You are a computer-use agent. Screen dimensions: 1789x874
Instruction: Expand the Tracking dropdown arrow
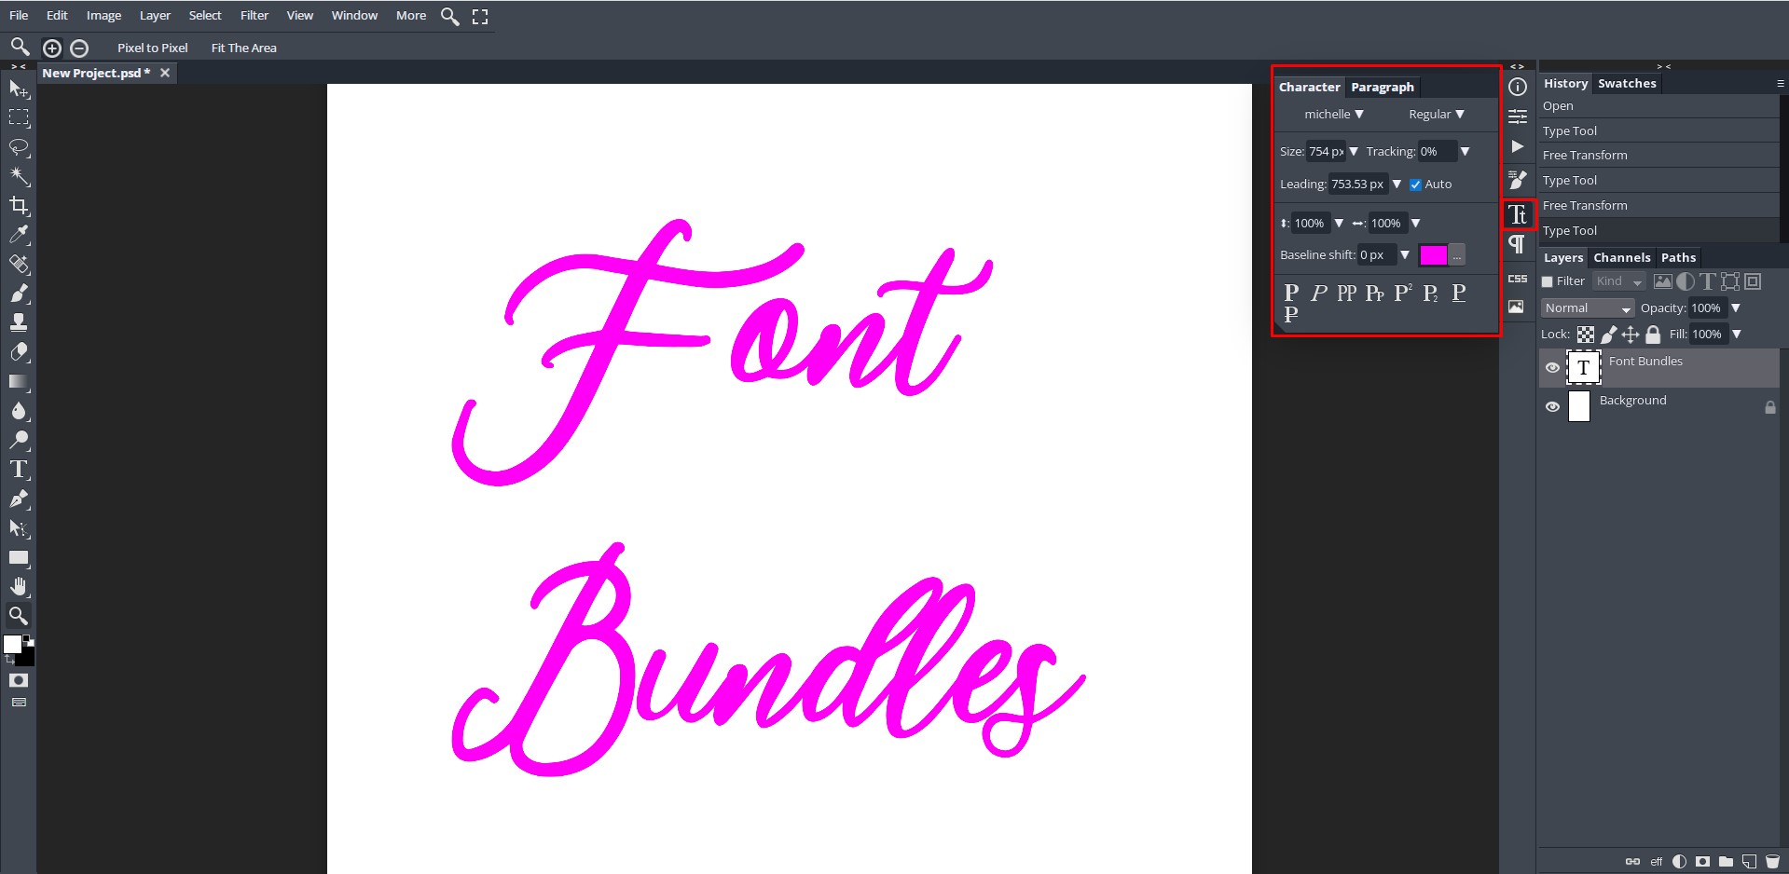(x=1465, y=151)
